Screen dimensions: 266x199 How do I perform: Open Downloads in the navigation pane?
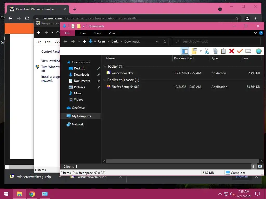point(82,75)
